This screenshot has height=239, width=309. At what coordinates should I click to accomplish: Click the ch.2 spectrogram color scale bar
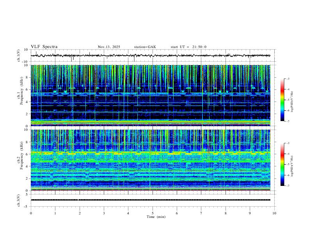pos(282,164)
